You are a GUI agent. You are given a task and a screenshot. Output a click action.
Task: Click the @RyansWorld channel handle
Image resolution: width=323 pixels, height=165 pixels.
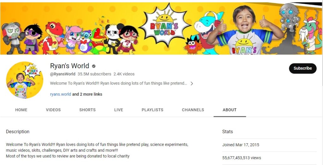pyautogui.click(x=62, y=74)
